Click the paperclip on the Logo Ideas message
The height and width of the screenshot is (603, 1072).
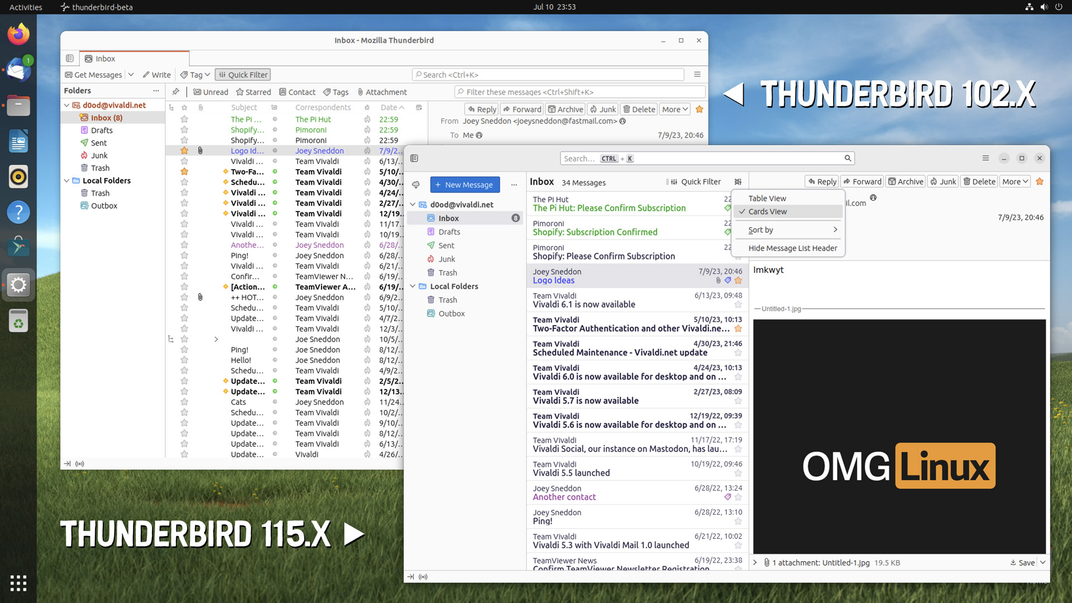click(x=718, y=281)
